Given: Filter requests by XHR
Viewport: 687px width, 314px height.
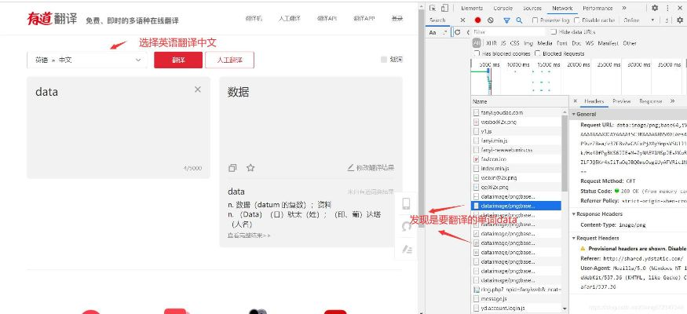Looking at the screenshot, I should 491,43.
